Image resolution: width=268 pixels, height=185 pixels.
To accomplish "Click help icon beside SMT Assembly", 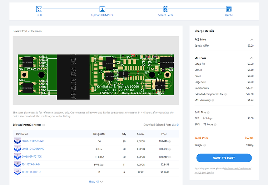I will pyautogui.click(x=213, y=100).
